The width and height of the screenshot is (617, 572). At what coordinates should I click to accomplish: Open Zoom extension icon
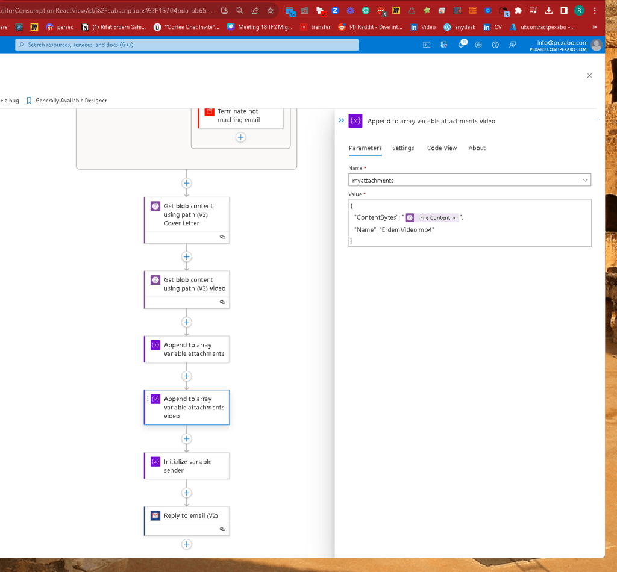(x=335, y=11)
